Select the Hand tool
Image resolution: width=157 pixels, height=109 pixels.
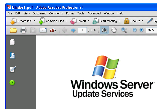(x=114, y=30)
